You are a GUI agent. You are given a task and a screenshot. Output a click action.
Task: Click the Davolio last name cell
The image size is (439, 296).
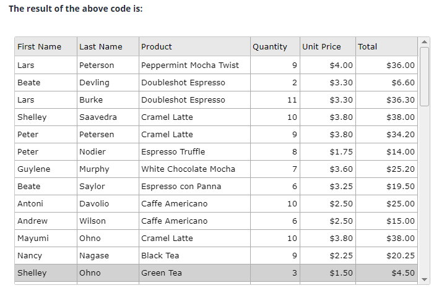click(x=94, y=204)
